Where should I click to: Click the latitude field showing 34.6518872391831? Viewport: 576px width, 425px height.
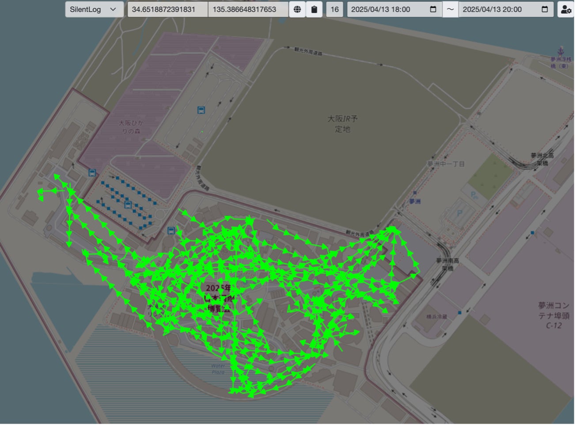pos(167,9)
